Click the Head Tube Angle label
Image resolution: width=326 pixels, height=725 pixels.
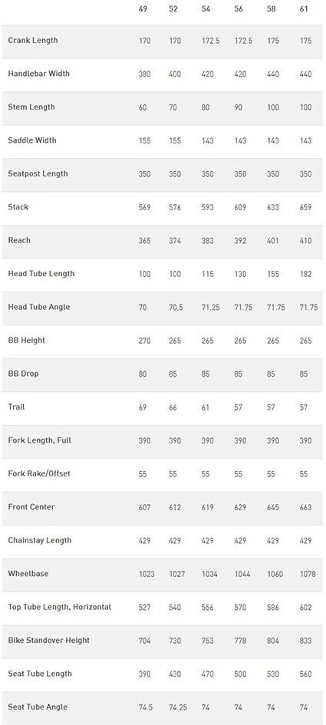(x=39, y=307)
